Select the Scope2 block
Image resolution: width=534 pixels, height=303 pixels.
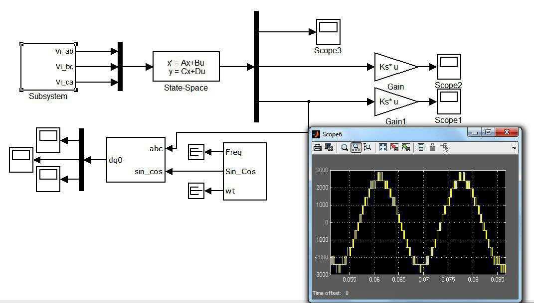pyautogui.click(x=449, y=67)
